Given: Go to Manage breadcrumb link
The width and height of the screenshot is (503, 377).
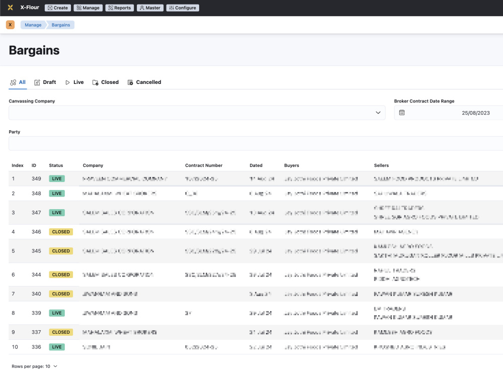Looking at the screenshot, I should [x=33, y=25].
